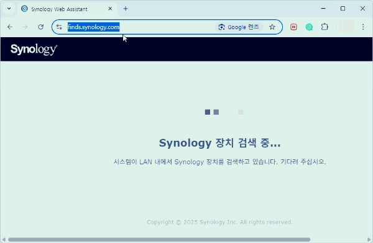This screenshot has width=373, height=243.
Task: Open the red media extension icon
Action: 293,27
